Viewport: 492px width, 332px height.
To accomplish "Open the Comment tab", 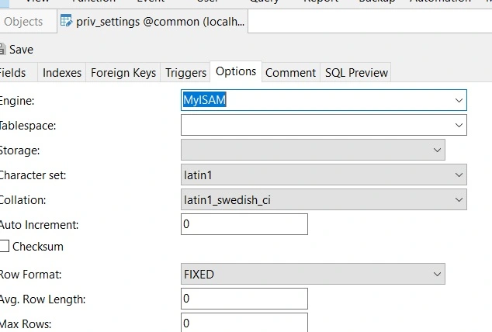I will pyautogui.click(x=290, y=73).
